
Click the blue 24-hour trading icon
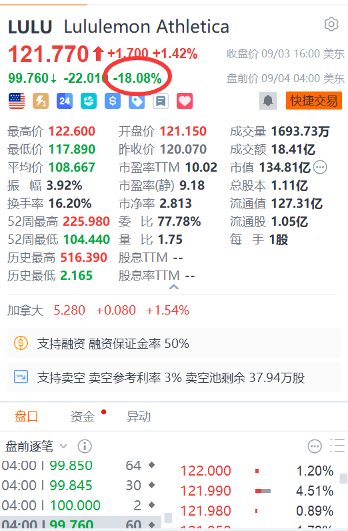[x=65, y=101]
